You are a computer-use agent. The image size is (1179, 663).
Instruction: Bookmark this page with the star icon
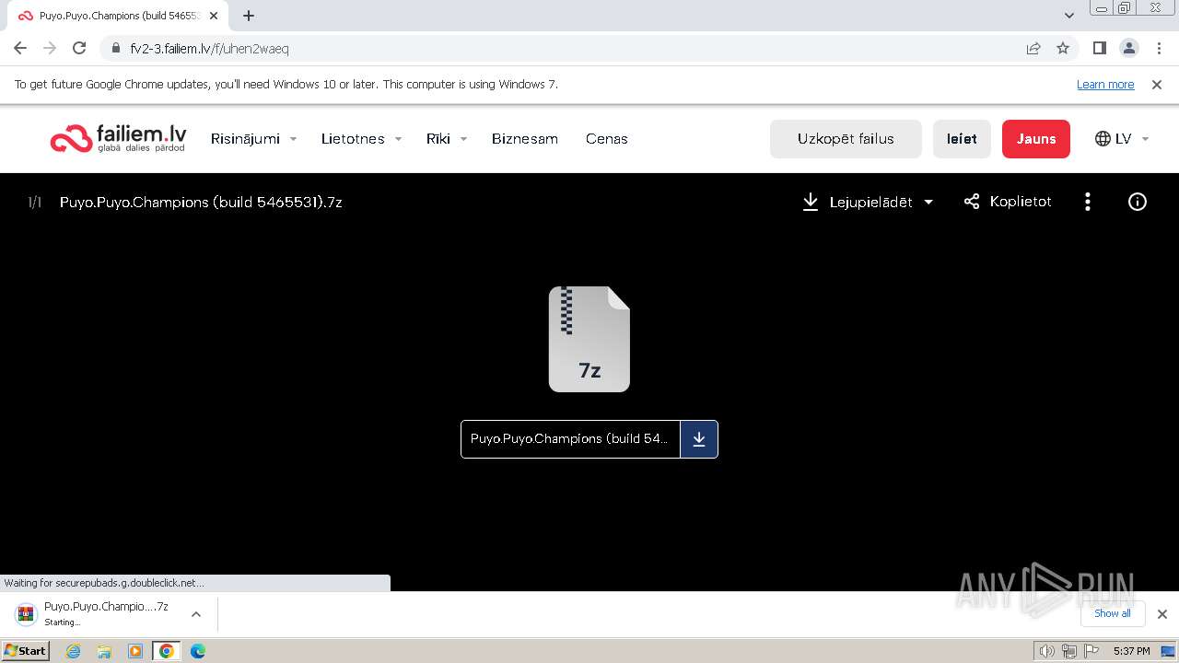(1063, 49)
